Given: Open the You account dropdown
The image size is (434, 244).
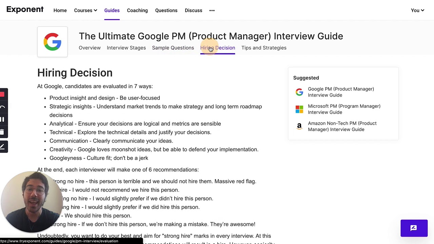Looking at the screenshot, I should (x=417, y=11).
